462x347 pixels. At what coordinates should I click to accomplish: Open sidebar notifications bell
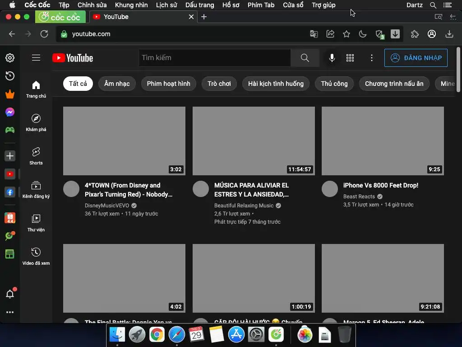(x=10, y=294)
